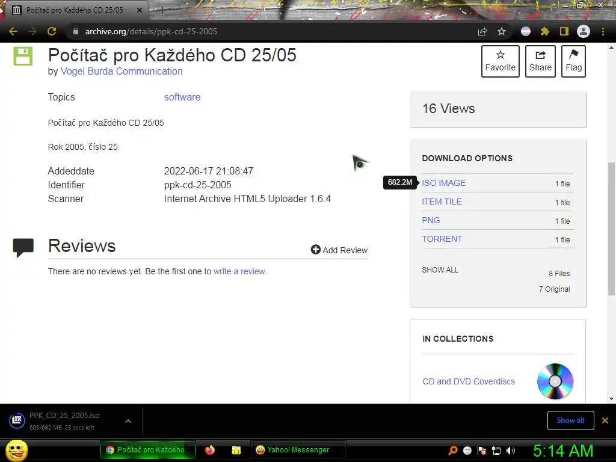
Task: Open the network tray icon
Action: pos(496,451)
